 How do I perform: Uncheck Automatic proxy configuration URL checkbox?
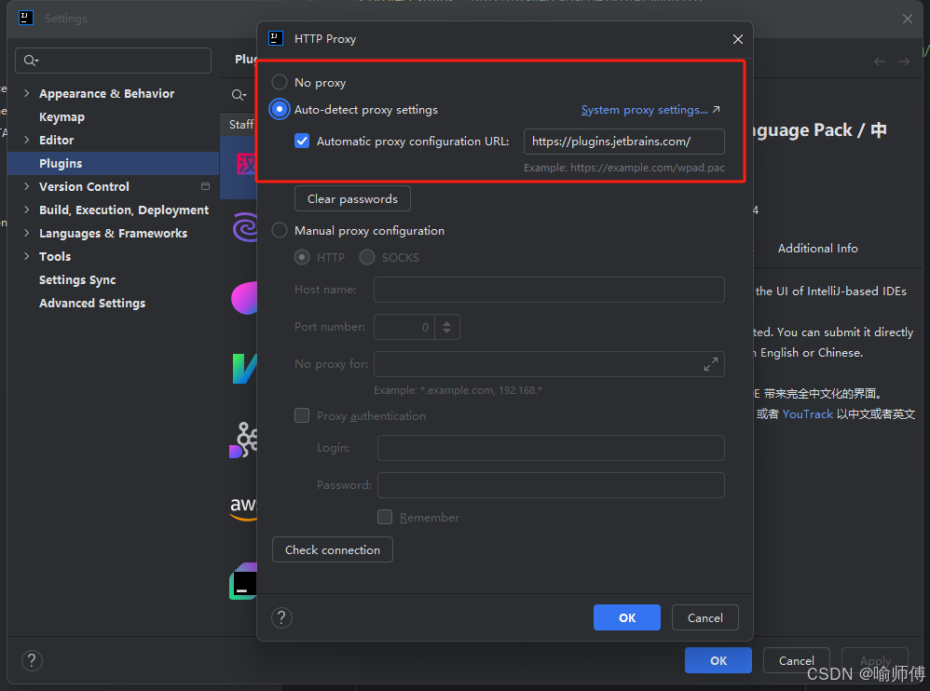(302, 141)
